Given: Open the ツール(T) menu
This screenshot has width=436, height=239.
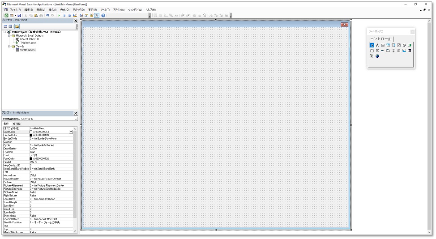Looking at the screenshot, I should [105, 10].
